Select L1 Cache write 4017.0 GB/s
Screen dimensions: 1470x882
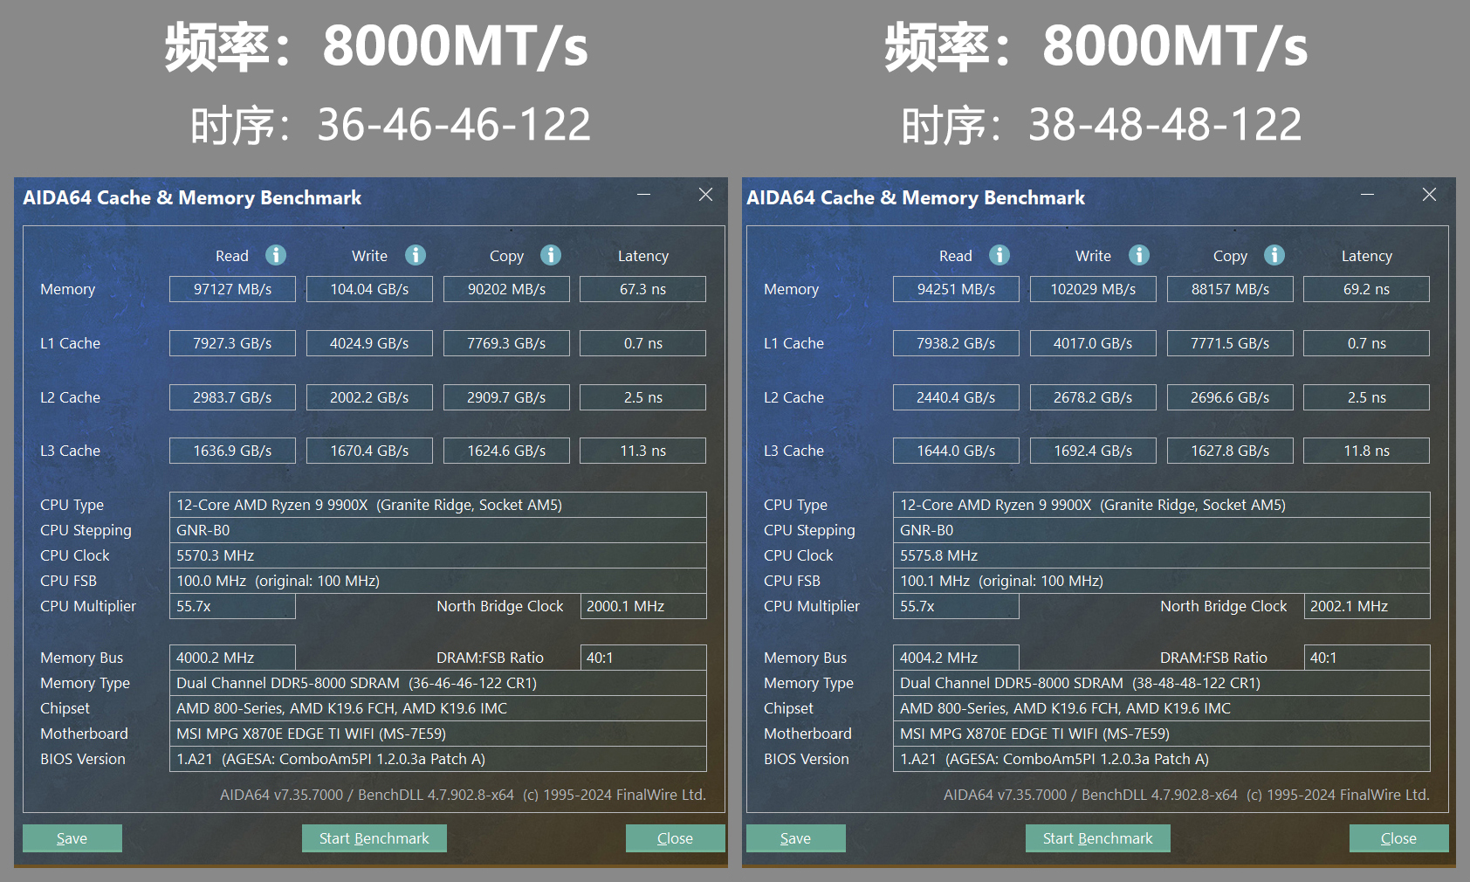click(1093, 343)
